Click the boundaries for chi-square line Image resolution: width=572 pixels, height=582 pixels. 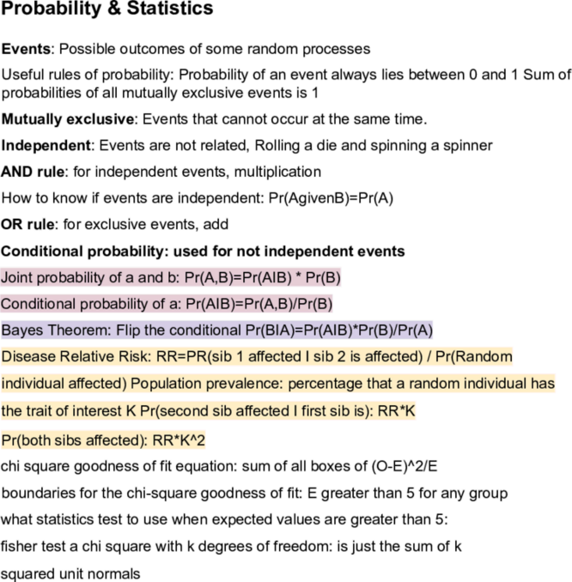point(254,494)
